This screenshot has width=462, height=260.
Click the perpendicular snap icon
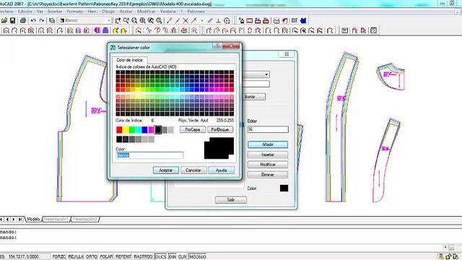(x=218, y=20)
